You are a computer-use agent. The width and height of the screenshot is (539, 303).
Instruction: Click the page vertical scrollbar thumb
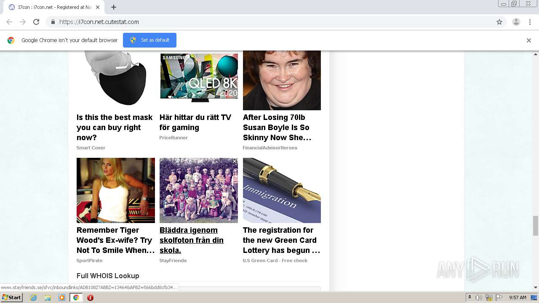click(536, 226)
